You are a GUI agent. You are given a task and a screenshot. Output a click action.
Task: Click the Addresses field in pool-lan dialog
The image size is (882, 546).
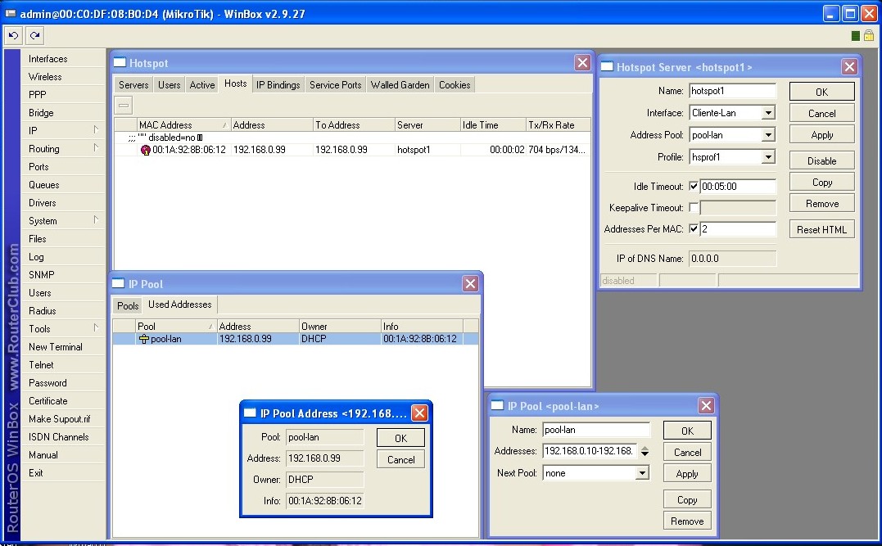click(x=590, y=451)
